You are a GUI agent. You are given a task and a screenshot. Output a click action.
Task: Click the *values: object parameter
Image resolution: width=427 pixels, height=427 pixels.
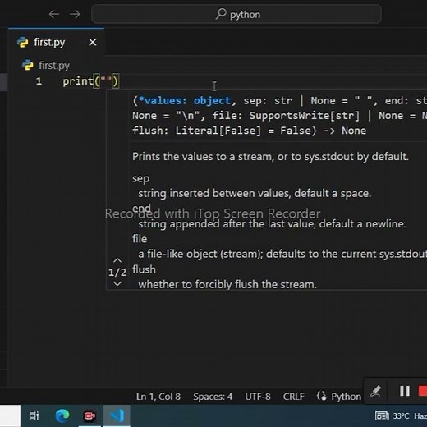(185, 101)
